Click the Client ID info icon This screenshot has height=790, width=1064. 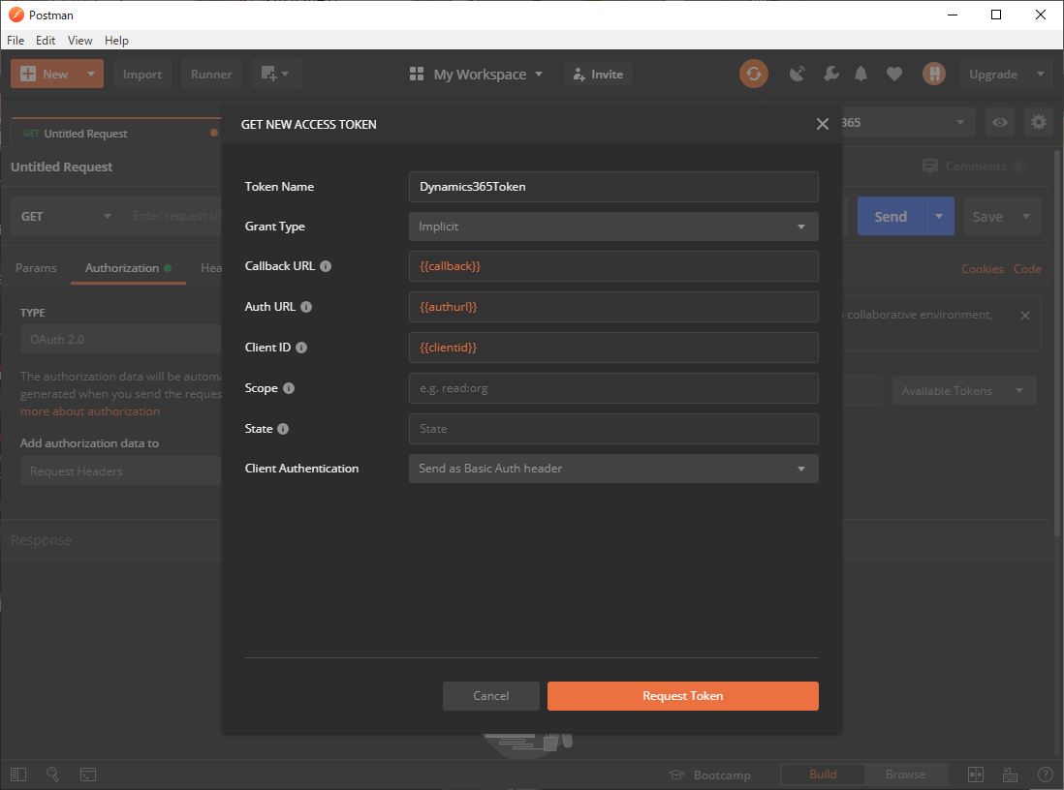click(301, 348)
